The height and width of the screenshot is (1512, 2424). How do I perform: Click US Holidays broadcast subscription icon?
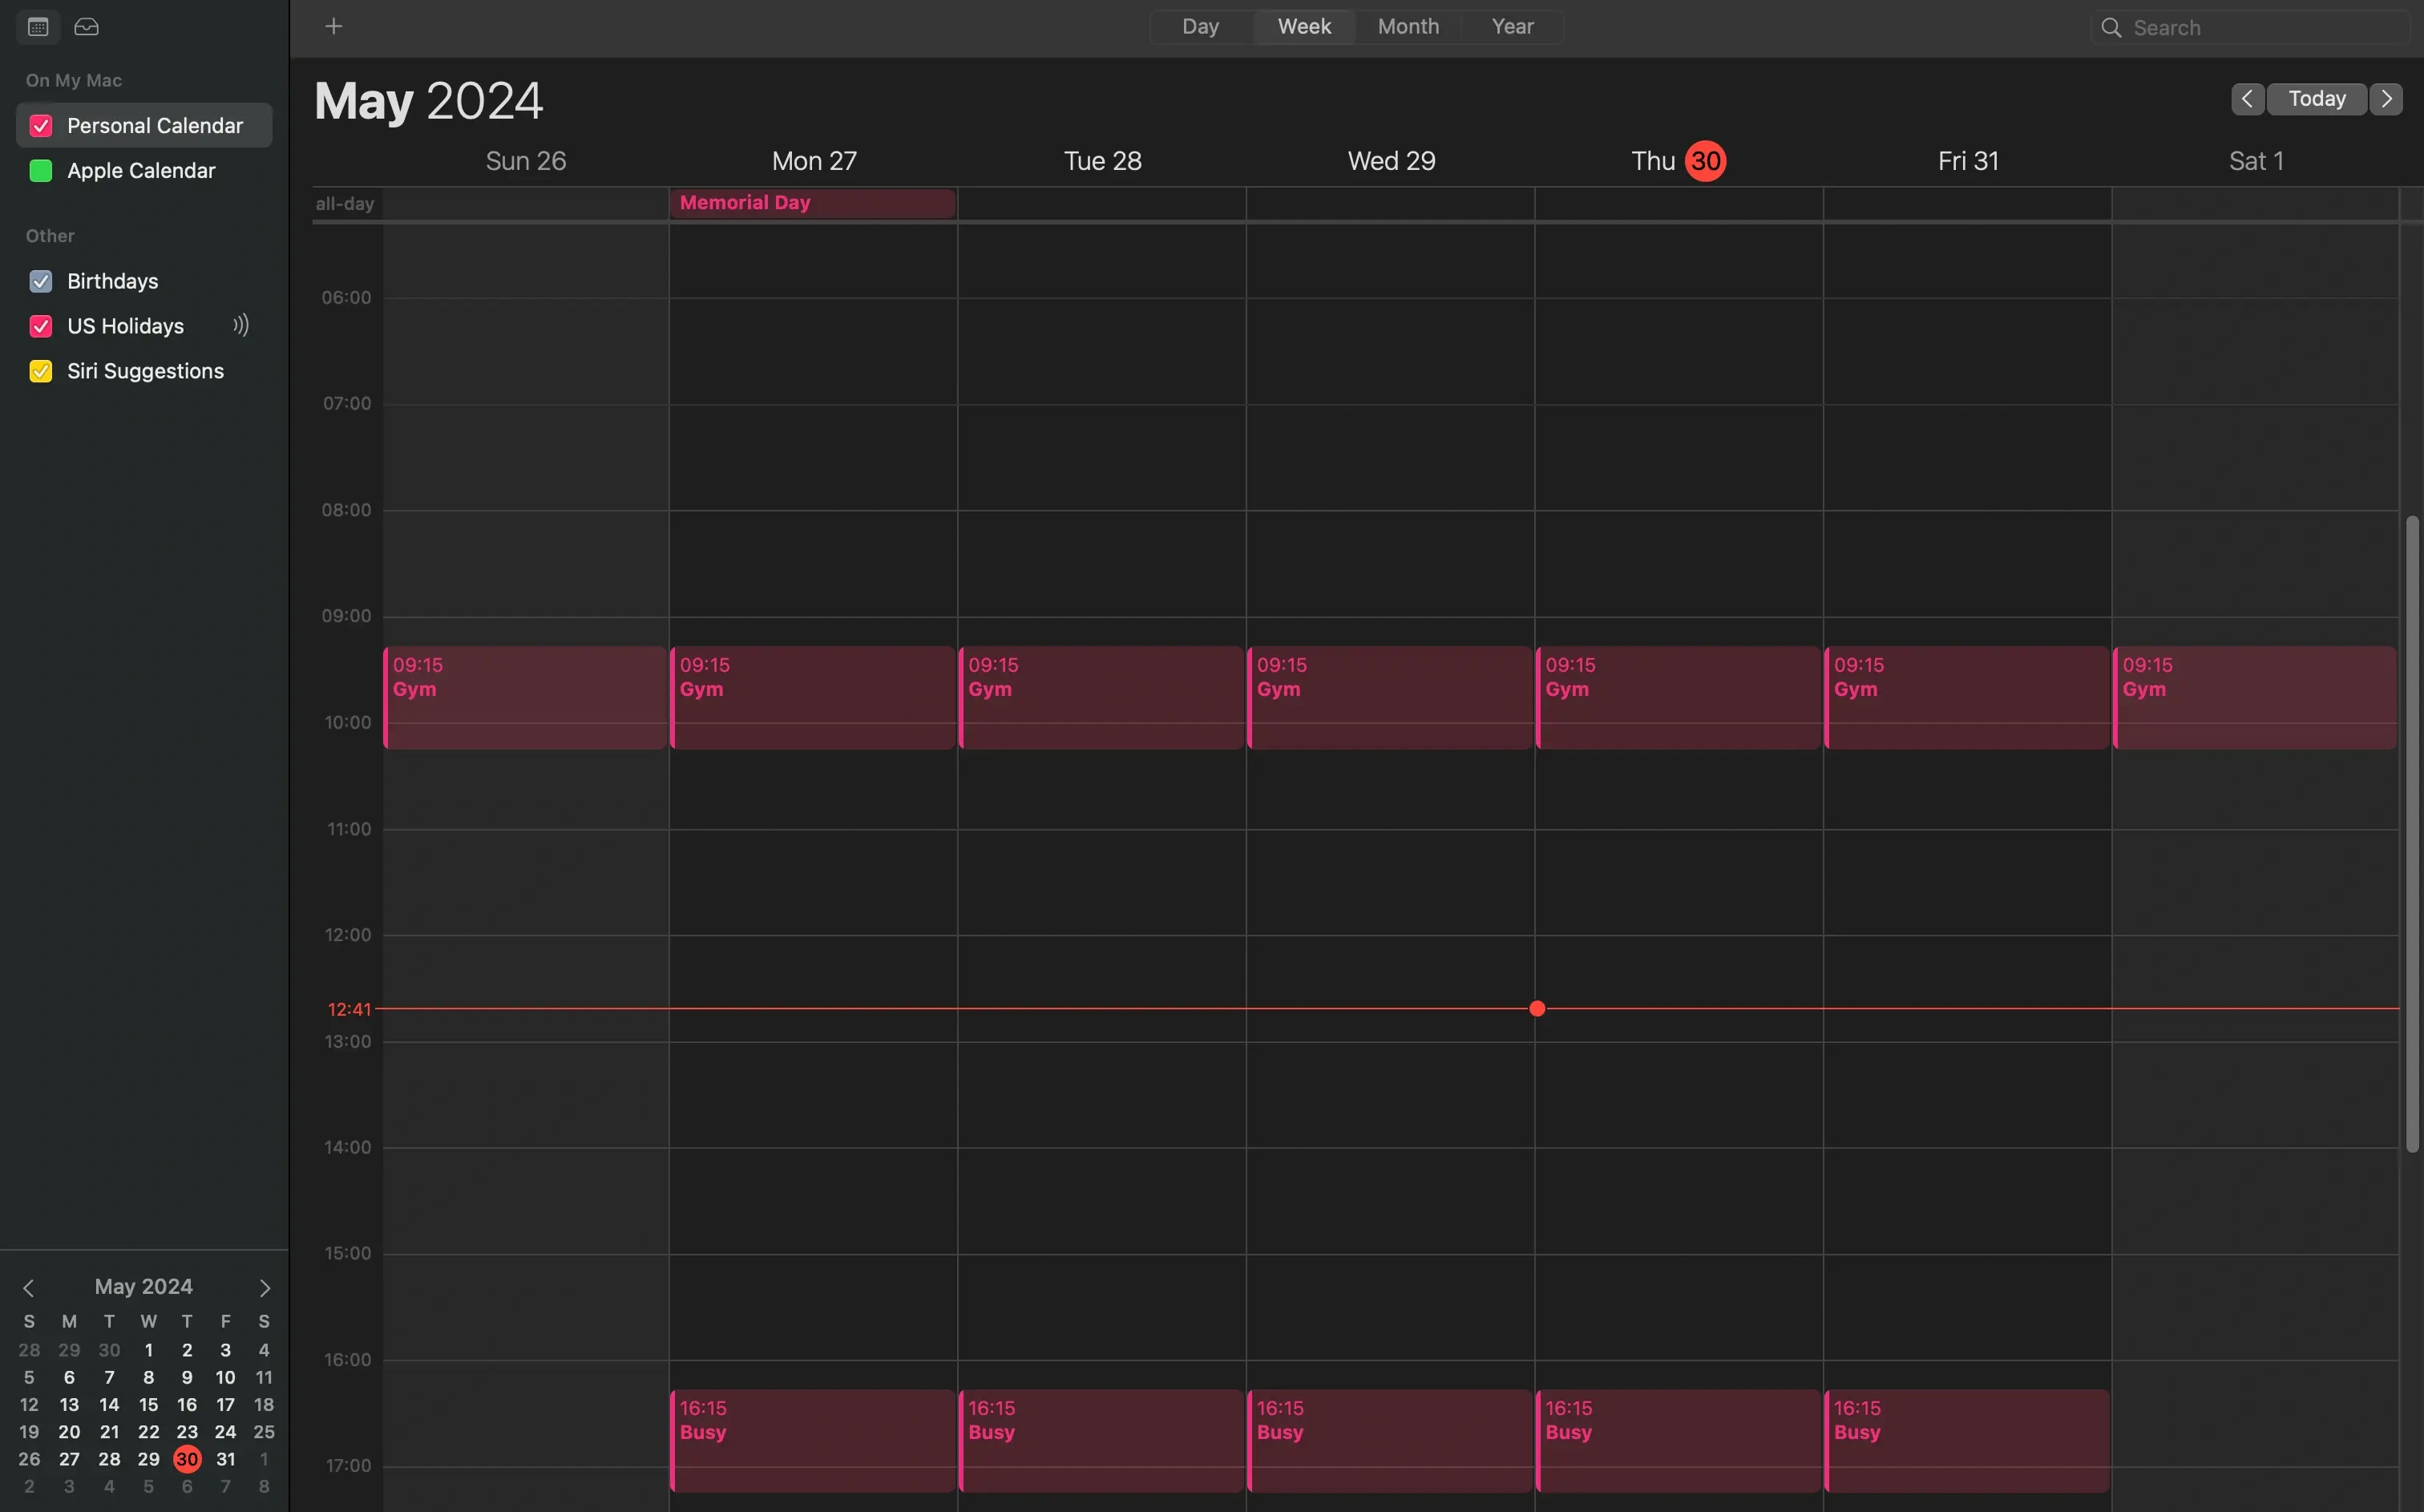pyautogui.click(x=241, y=325)
